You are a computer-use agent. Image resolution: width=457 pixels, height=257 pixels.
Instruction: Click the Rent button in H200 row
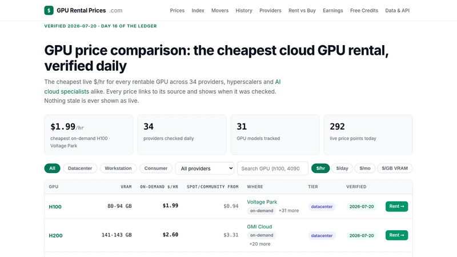[x=396, y=235]
